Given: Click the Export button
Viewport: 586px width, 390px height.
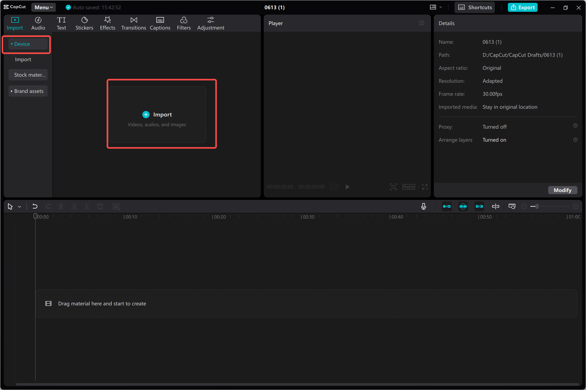Looking at the screenshot, I should tap(522, 7).
